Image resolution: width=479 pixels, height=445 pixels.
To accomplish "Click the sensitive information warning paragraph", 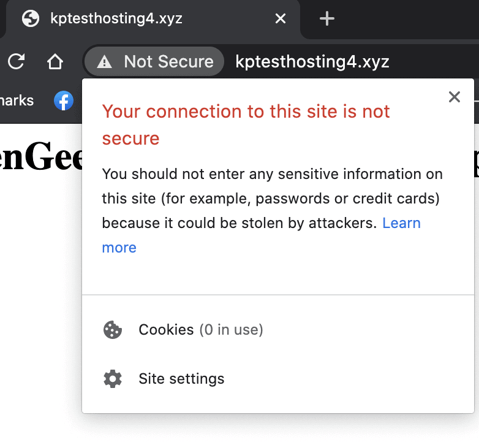I will pyautogui.click(x=272, y=199).
